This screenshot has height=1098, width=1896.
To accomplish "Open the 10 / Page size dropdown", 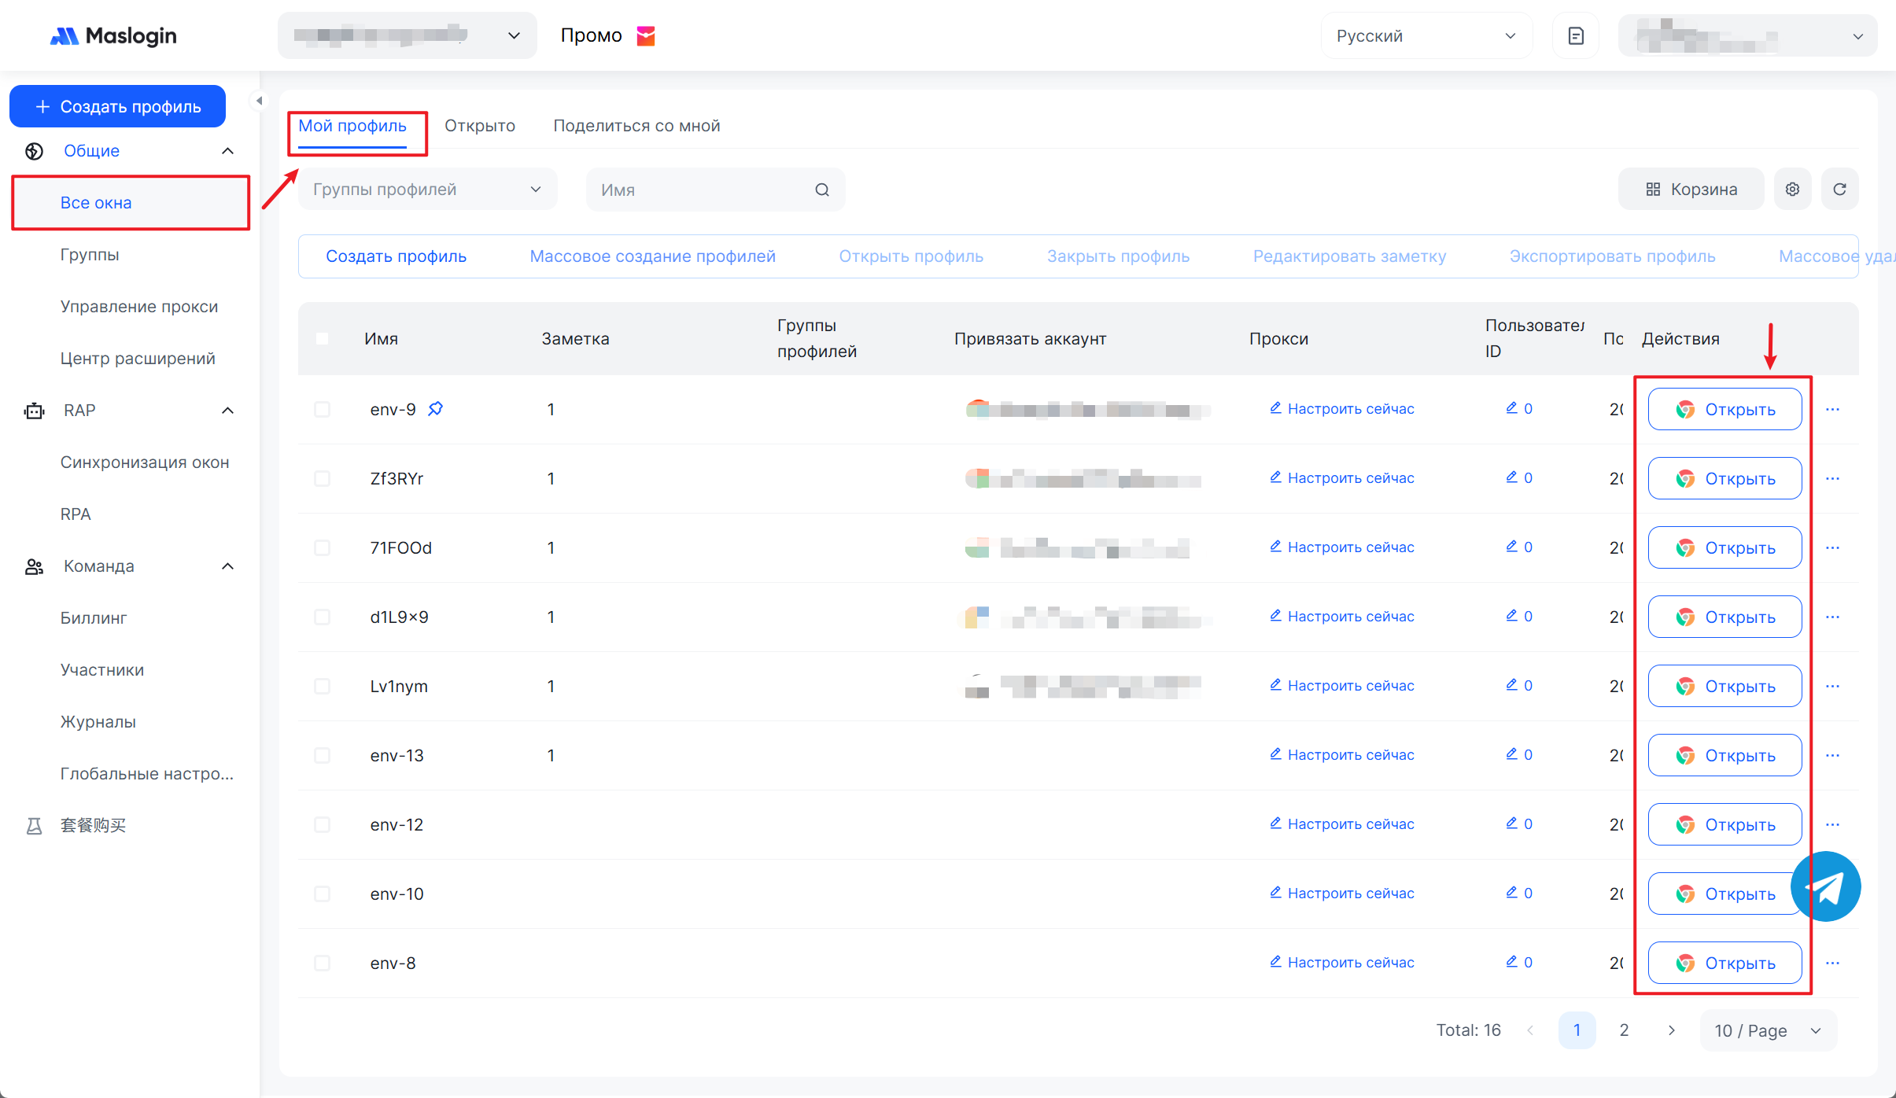I will tap(1767, 1030).
